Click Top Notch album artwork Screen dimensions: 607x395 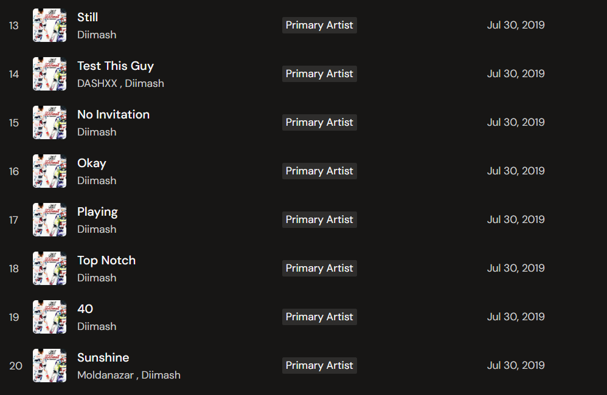click(x=49, y=269)
